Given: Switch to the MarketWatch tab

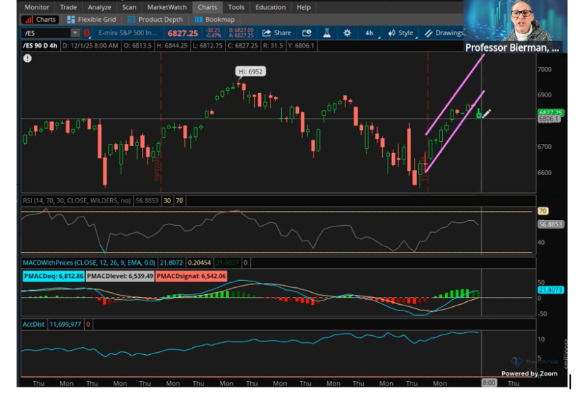Looking at the screenshot, I should coord(167,7).
